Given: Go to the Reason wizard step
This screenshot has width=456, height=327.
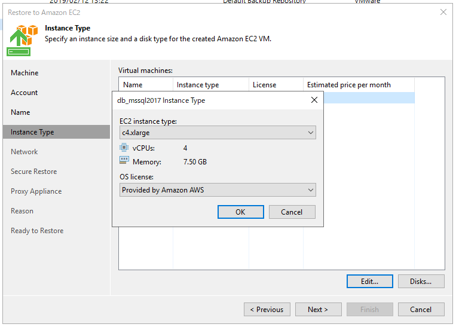Looking at the screenshot, I should [22, 211].
